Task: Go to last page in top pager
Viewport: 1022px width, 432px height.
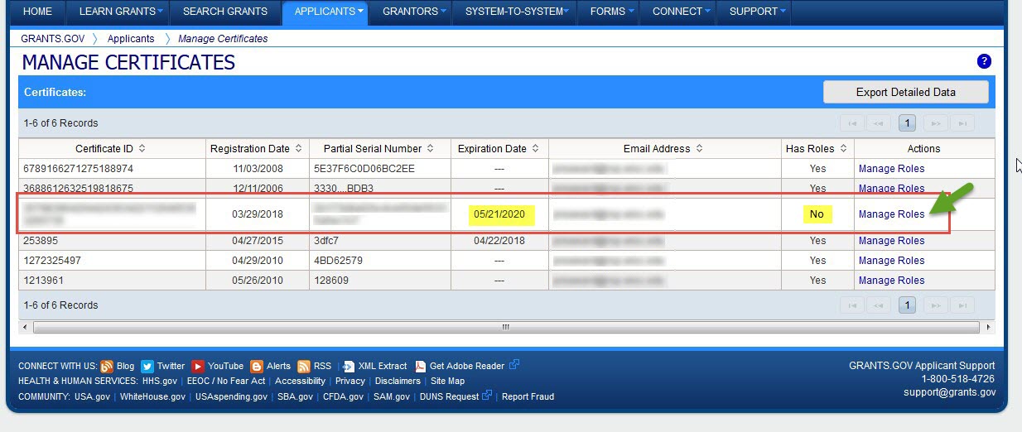Action: tap(962, 123)
